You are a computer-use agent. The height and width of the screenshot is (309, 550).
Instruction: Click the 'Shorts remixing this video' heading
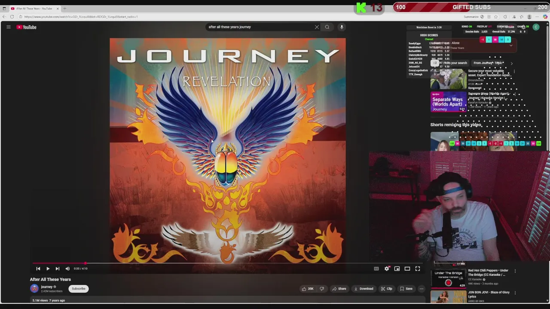tap(455, 125)
